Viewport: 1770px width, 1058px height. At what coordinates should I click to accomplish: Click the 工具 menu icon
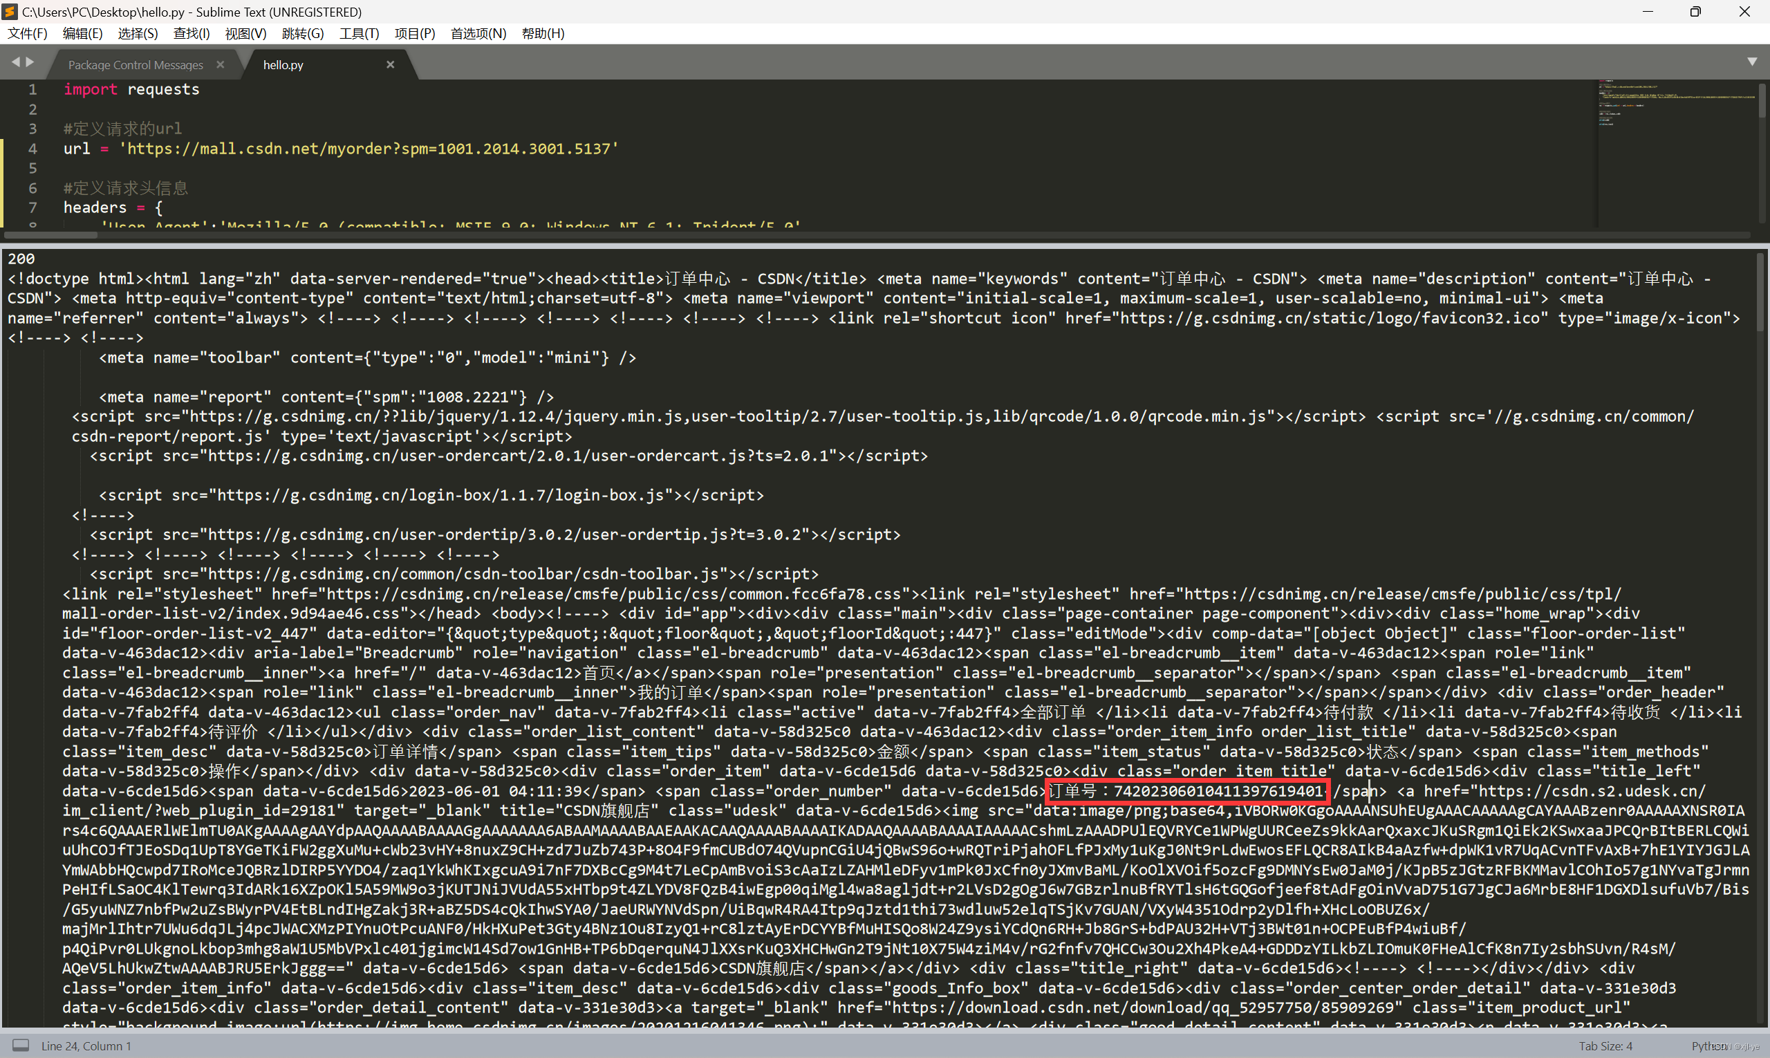click(357, 35)
